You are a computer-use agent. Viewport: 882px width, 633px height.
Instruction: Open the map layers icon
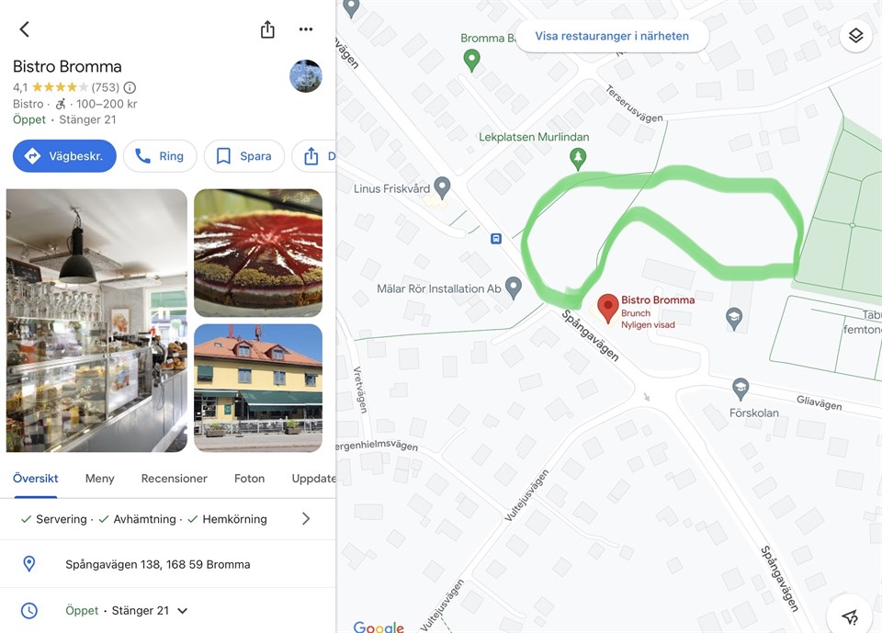855,36
